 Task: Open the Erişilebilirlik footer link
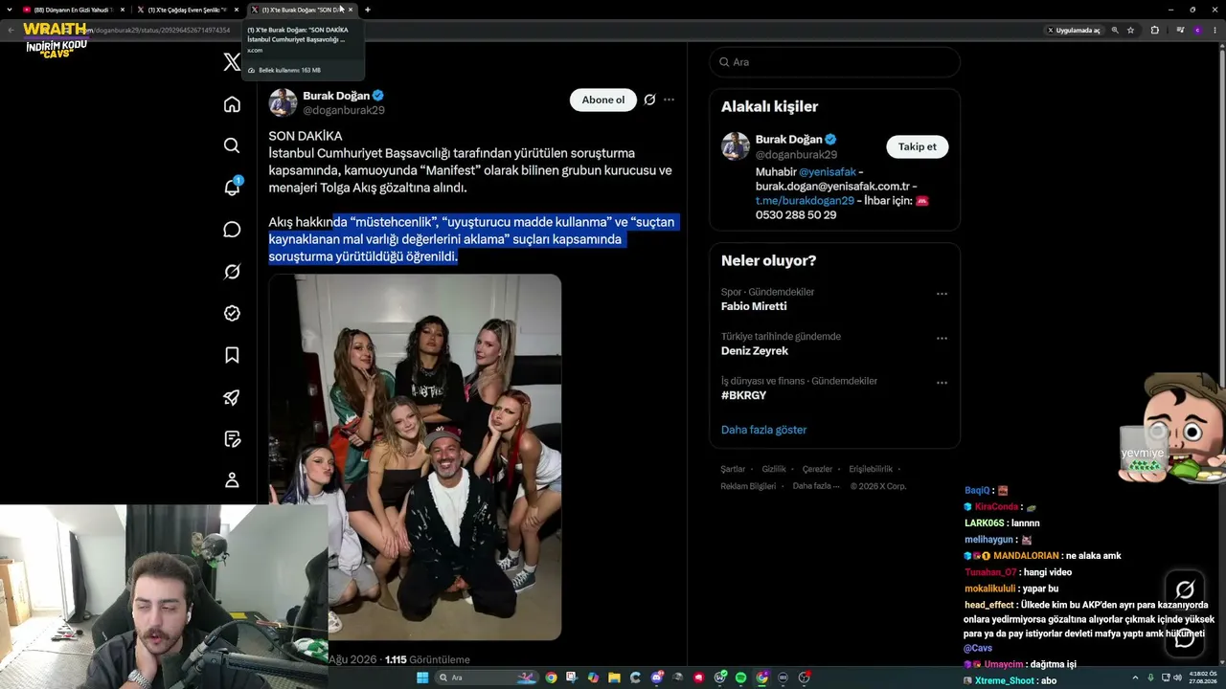[x=871, y=469]
